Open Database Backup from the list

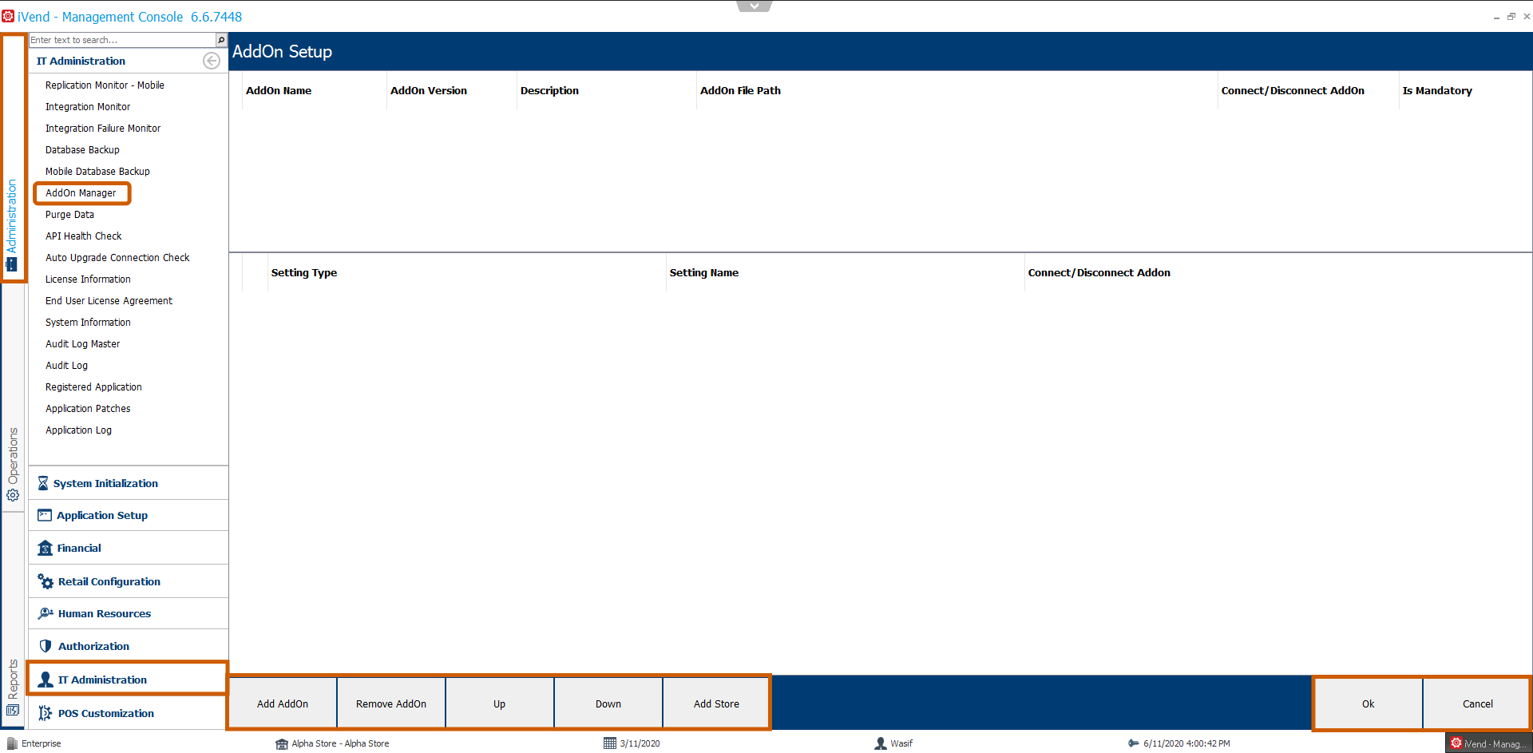pos(82,150)
